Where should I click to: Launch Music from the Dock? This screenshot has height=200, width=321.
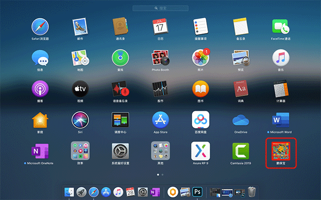pyautogui.click(x=118, y=192)
